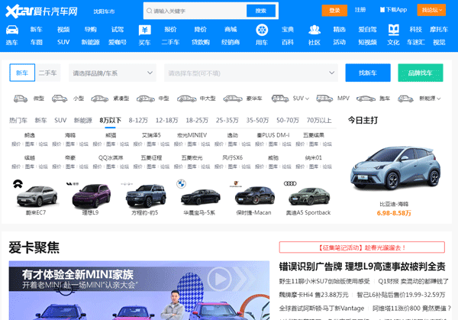Open the 请选择品牌/车系 dropdown
The width and height of the screenshot is (458, 320).
112,73
